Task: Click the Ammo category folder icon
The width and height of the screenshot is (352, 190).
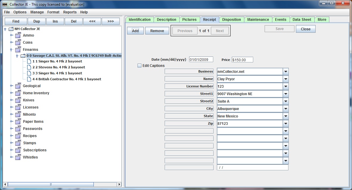Action: pos(18,35)
